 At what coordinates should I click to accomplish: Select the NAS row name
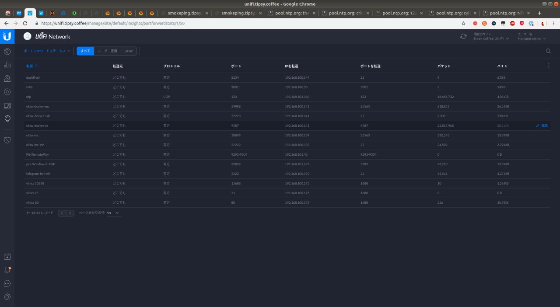coord(29,87)
